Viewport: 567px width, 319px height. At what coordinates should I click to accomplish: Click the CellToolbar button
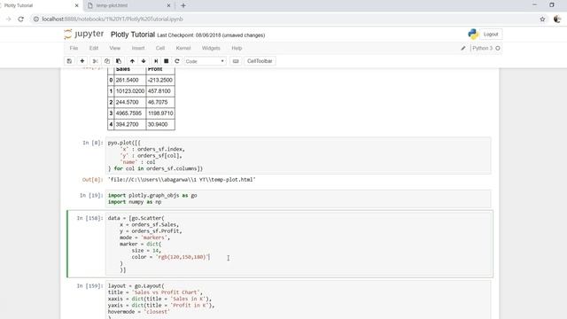click(260, 61)
